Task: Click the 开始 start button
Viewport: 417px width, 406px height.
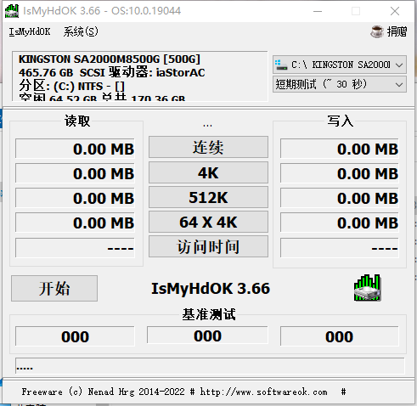Action: point(54,289)
